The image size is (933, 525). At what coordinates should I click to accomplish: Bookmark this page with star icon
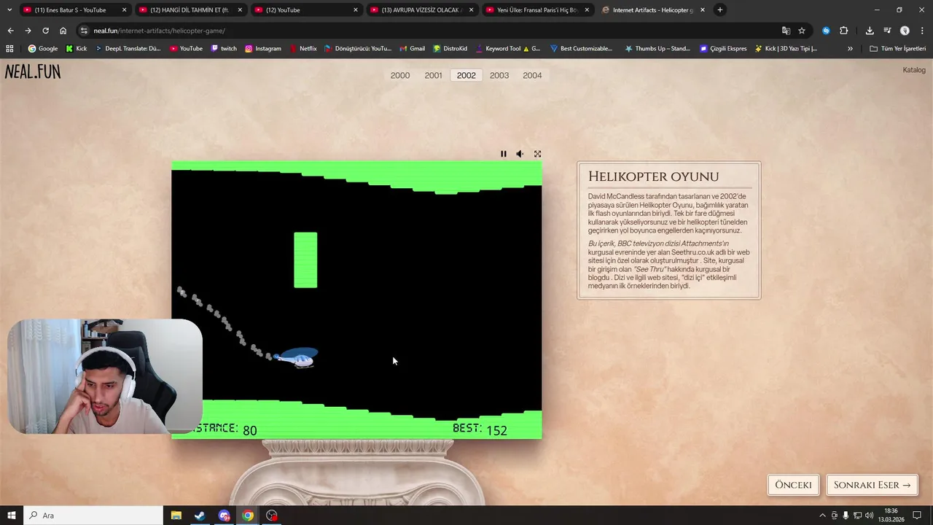[x=802, y=31]
